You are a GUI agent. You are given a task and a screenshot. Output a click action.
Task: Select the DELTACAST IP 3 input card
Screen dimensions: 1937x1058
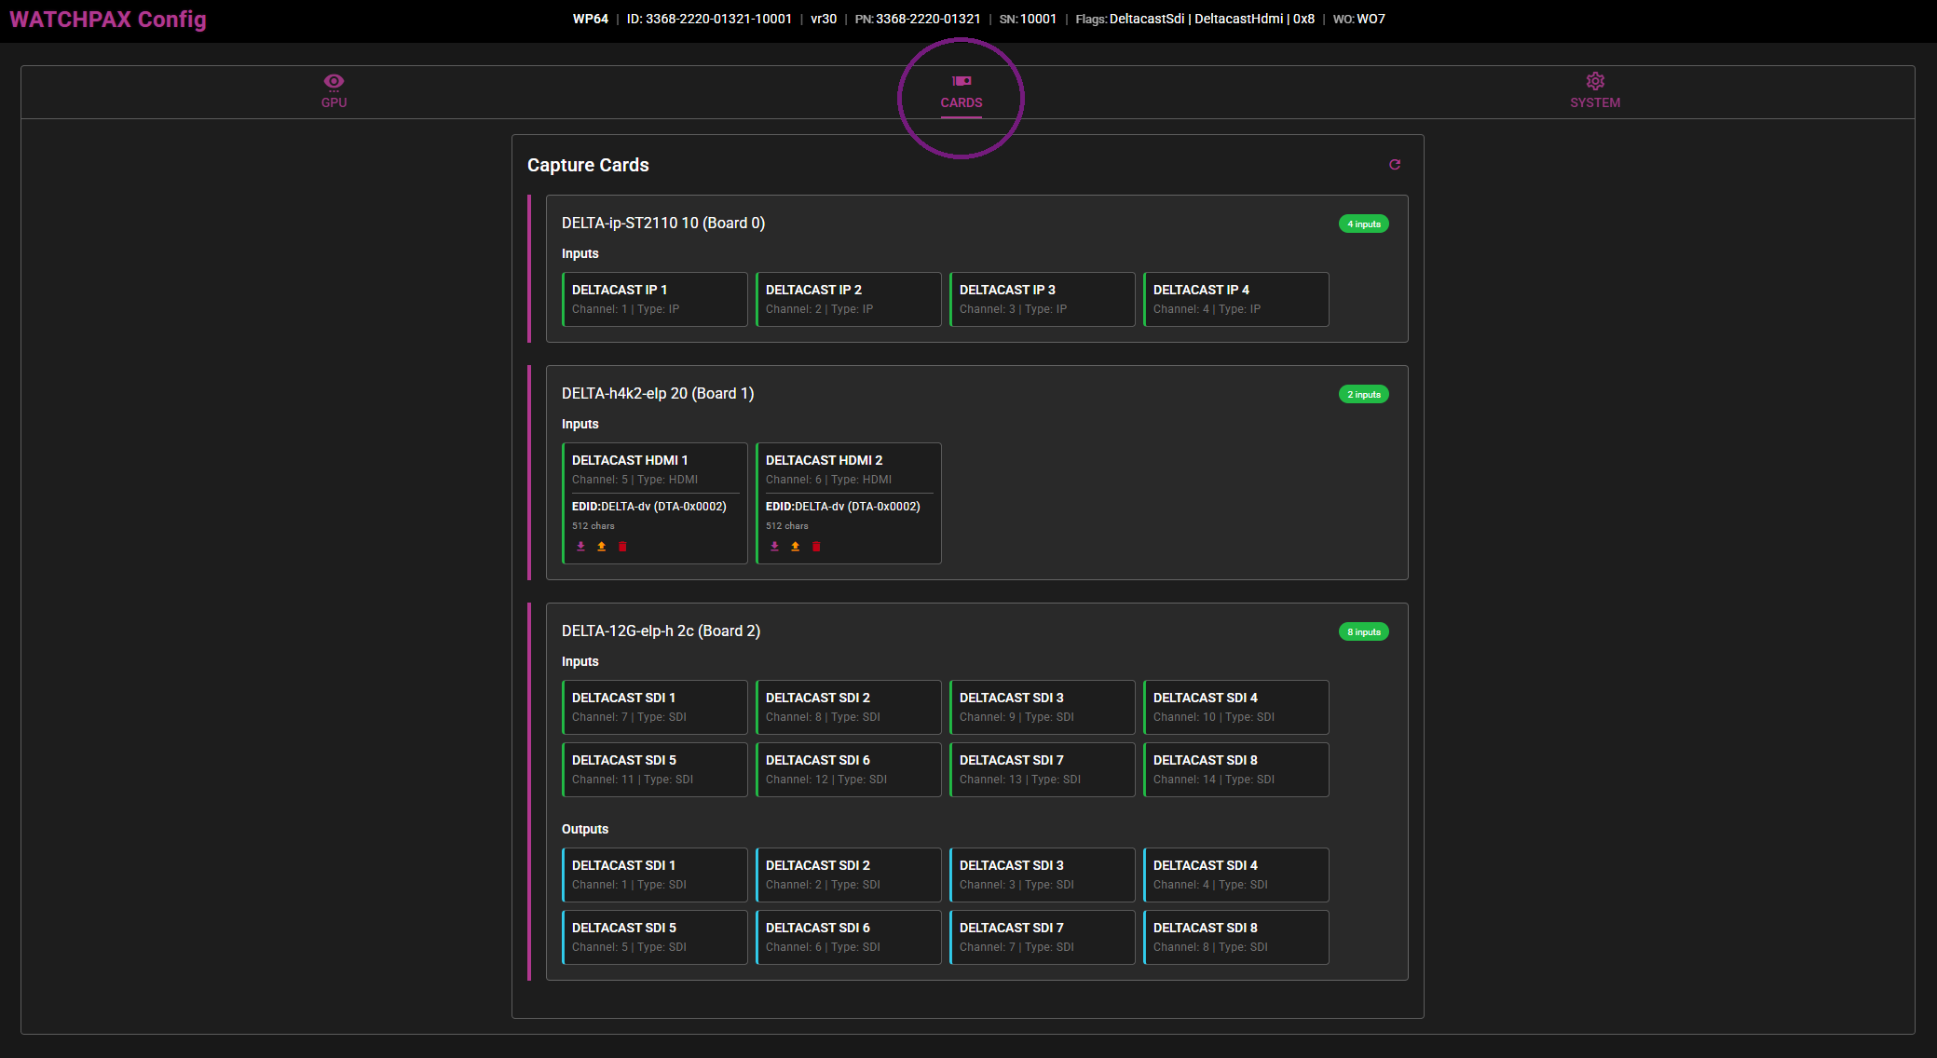1042,299
